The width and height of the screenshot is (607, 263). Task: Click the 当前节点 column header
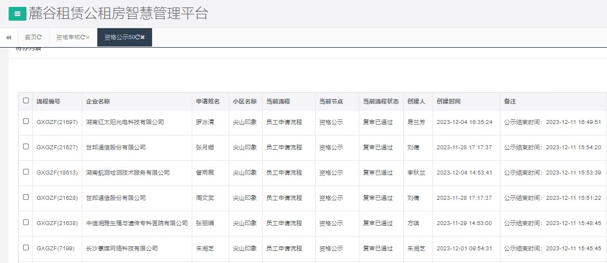331,102
